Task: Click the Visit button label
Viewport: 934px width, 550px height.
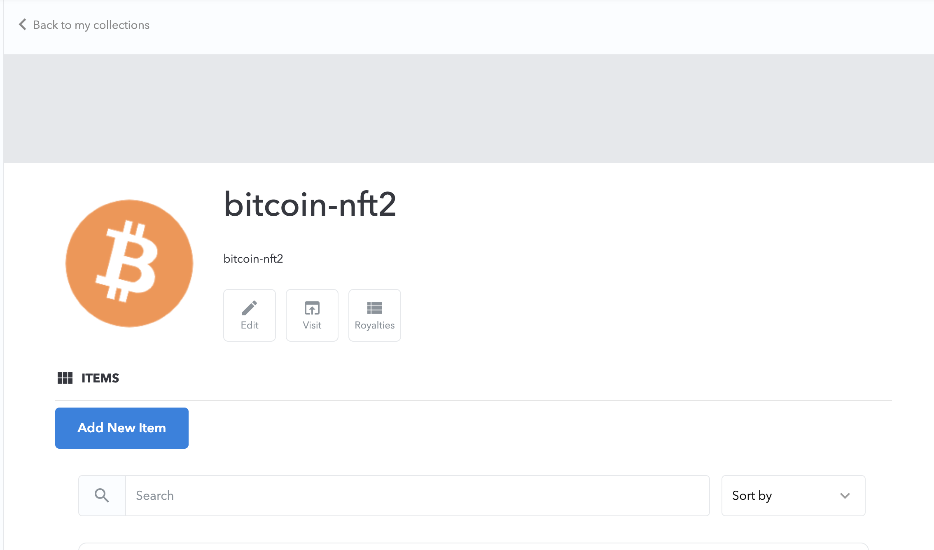Action: (312, 325)
